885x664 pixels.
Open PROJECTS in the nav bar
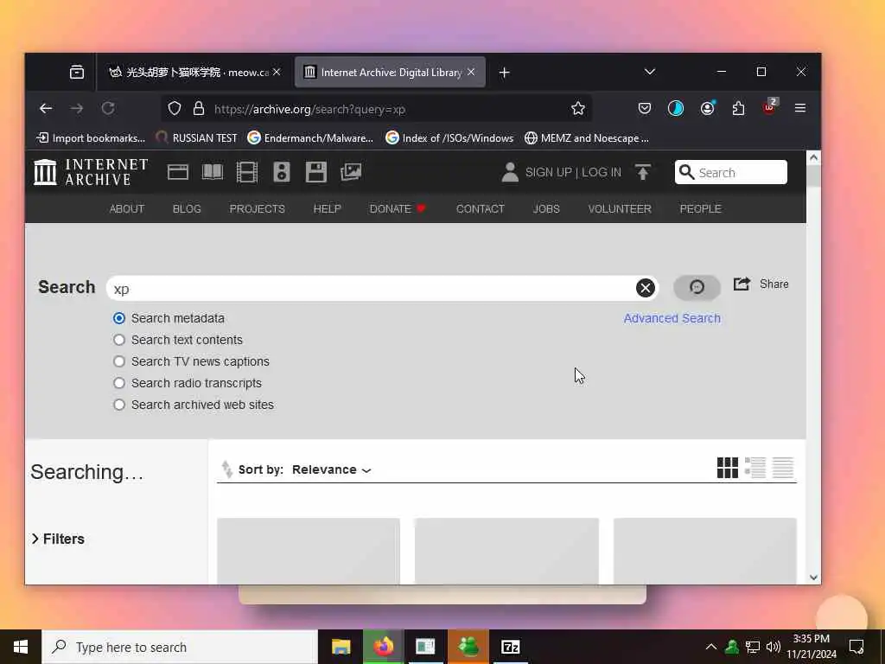click(x=257, y=209)
